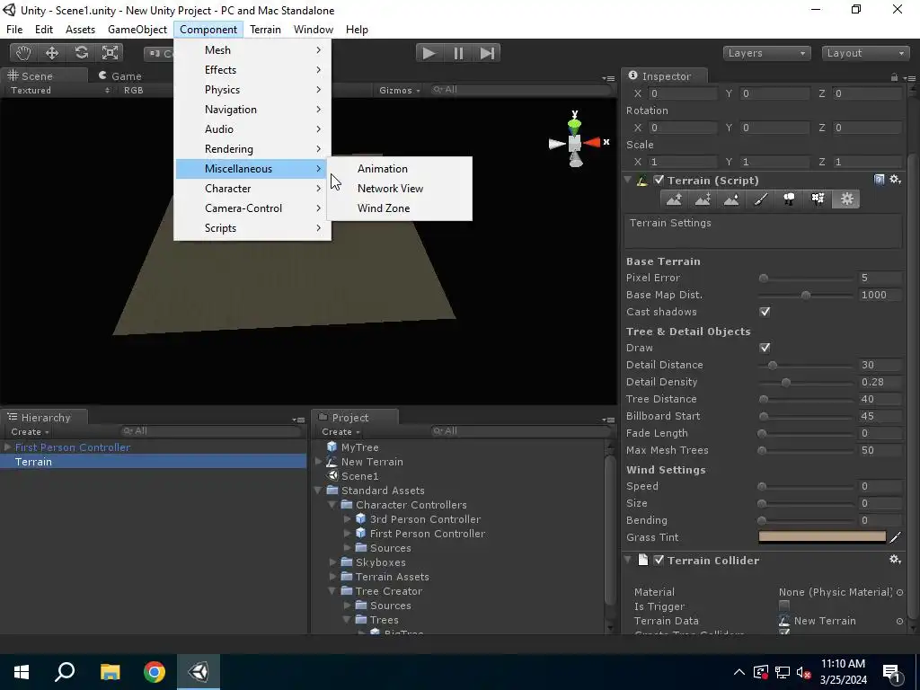Choose Animation from Miscellaneous submenu

pos(399,169)
